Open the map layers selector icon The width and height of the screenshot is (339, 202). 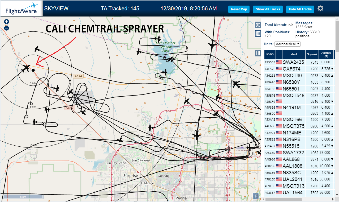point(258,25)
